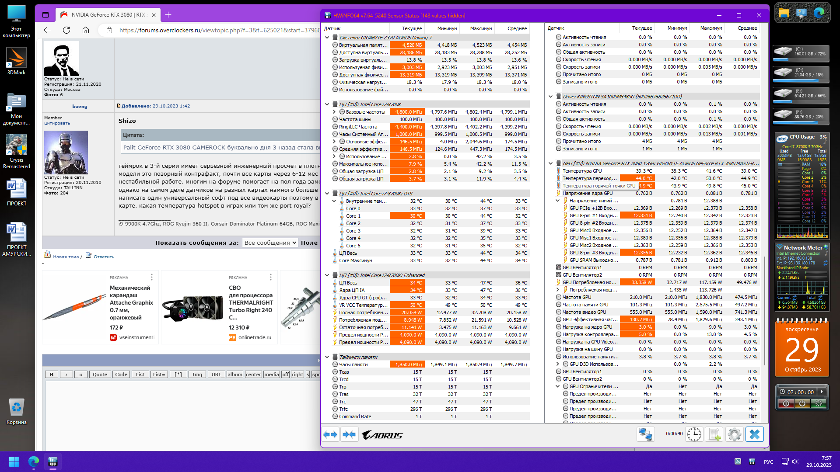Click the collapse columns arrows button in HWiNFO

click(x=349, y=434)
